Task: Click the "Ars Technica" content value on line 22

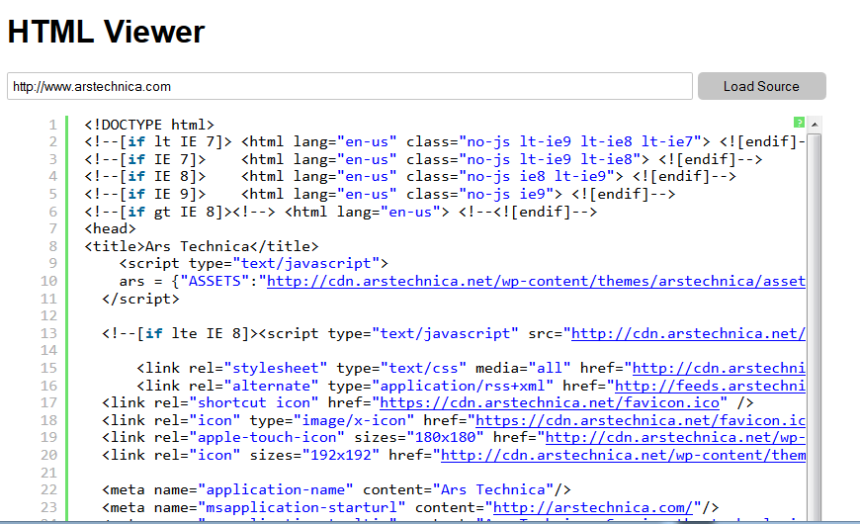Action: click(x=493, y=490)
